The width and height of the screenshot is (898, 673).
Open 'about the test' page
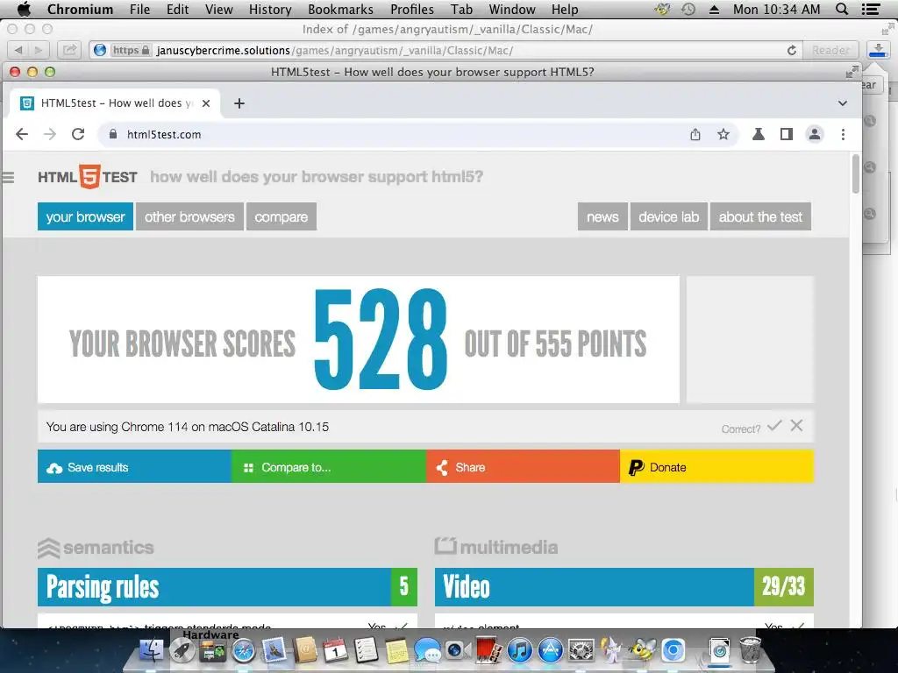point(760,217)
